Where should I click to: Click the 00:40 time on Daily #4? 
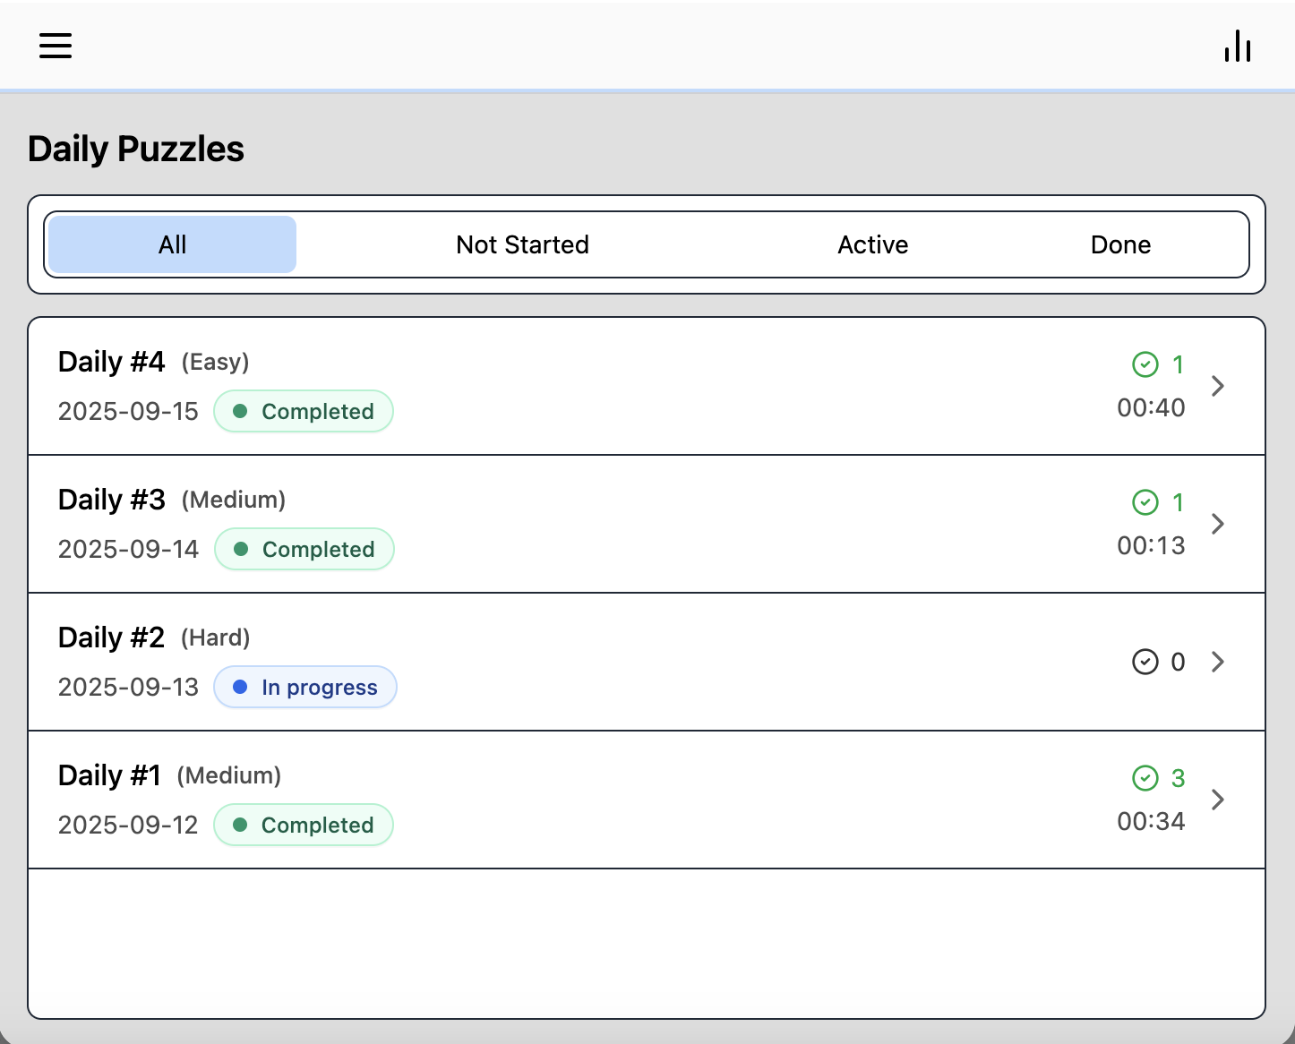tap(1151, 408)
